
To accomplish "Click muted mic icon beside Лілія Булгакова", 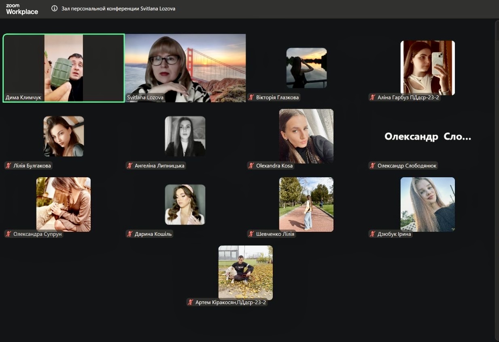I will (8, 166).
